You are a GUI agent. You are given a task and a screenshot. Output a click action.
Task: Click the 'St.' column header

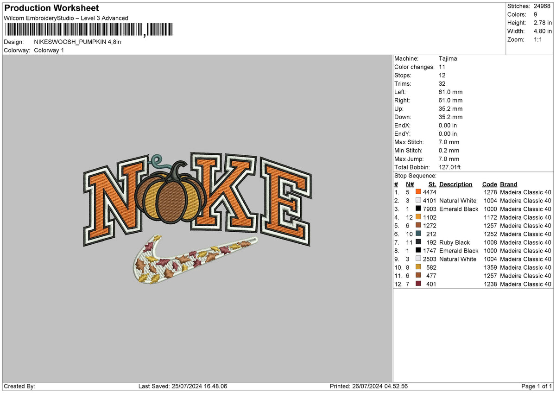433,184
